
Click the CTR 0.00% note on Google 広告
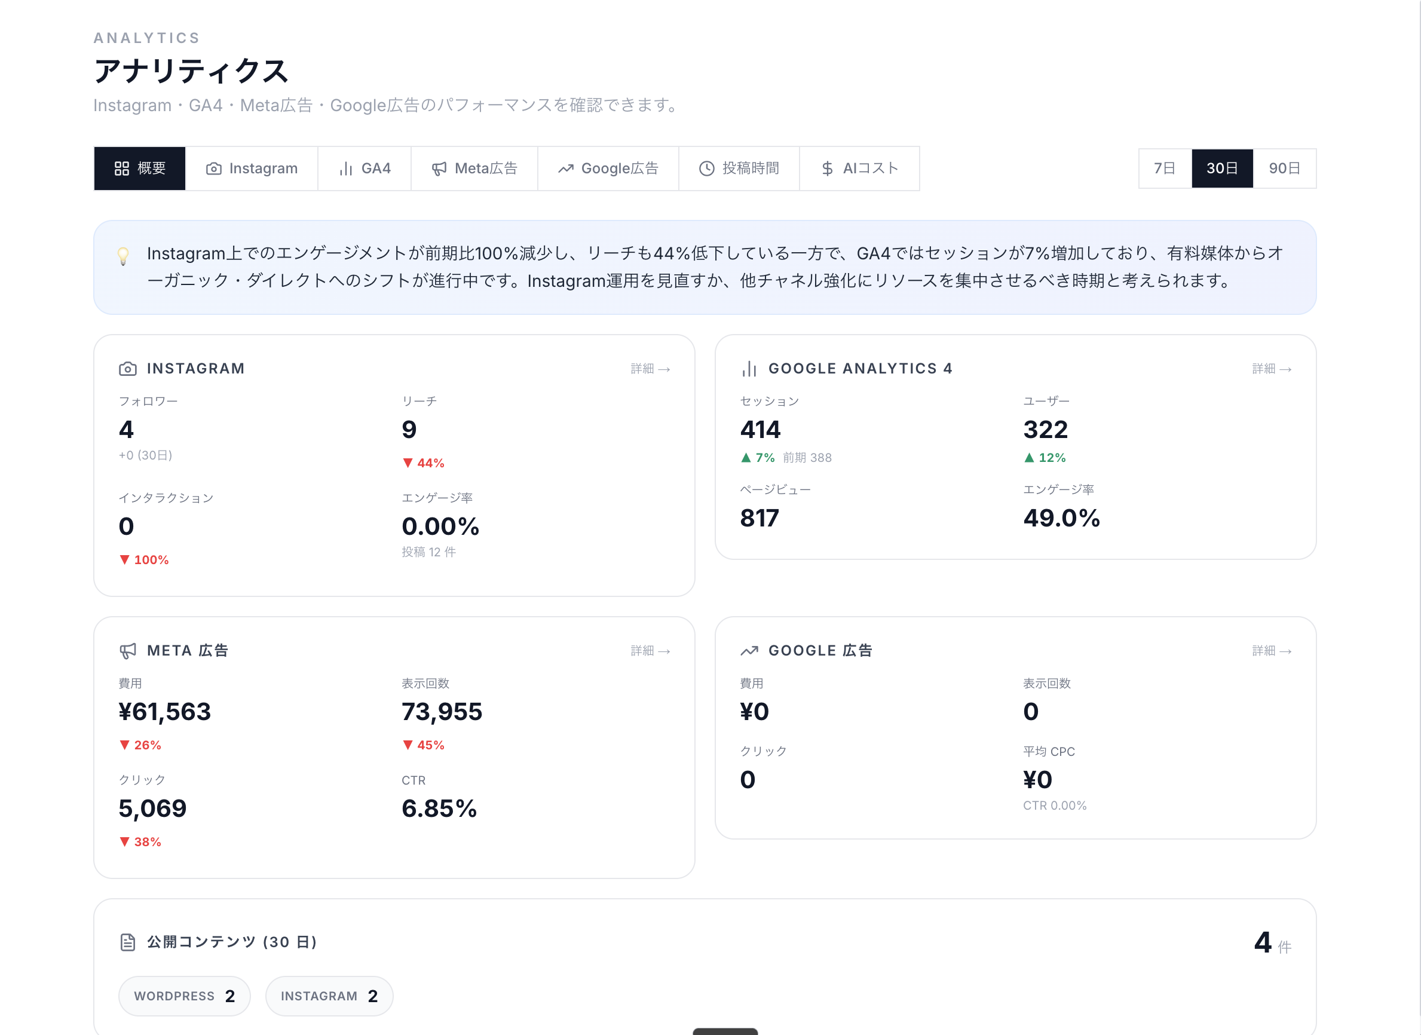pos(1055,806)
